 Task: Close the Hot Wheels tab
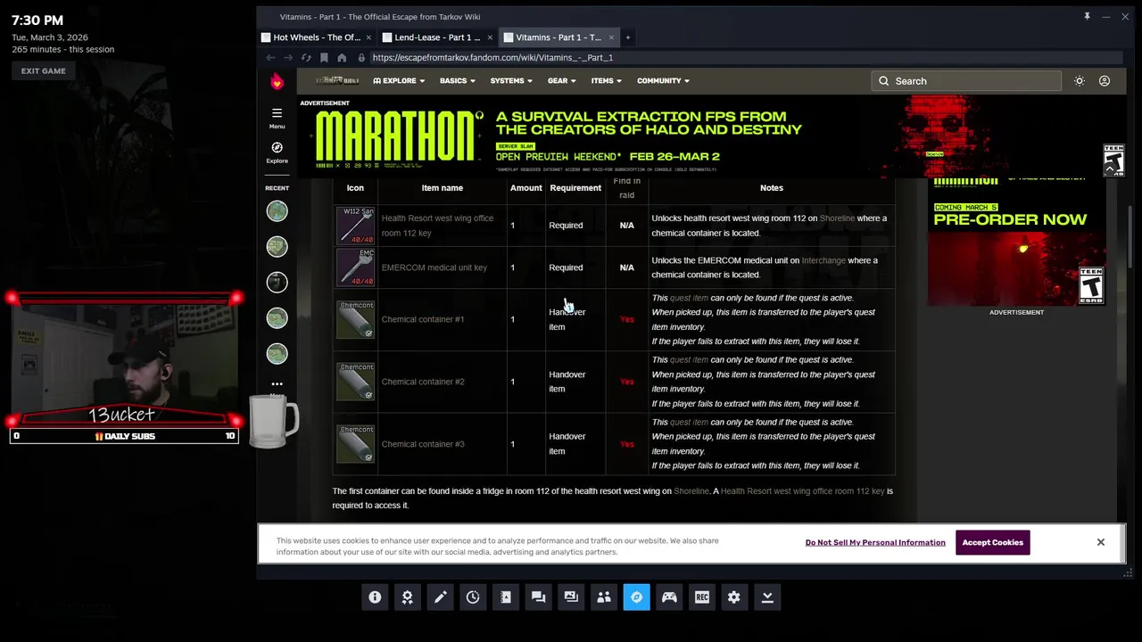[368, 37]
